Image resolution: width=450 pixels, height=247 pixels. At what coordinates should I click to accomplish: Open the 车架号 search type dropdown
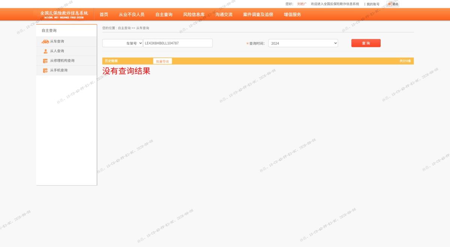[123, 43]
